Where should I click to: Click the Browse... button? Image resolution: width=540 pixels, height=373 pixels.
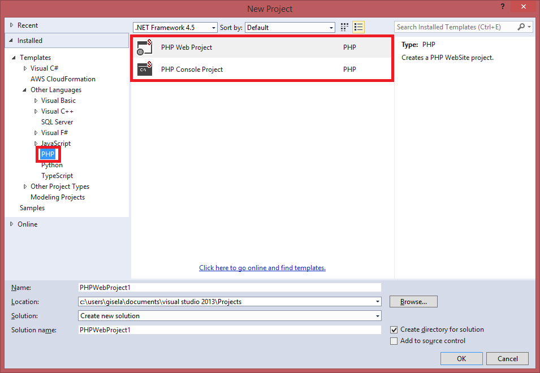413,301
